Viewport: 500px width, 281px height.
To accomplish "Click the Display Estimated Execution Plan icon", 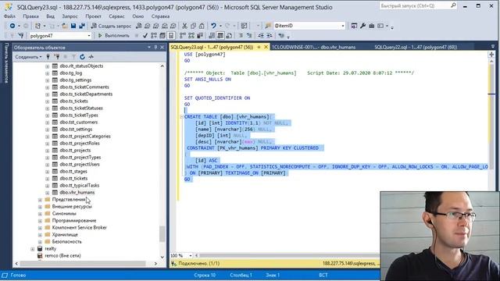I will pos(154,36).
